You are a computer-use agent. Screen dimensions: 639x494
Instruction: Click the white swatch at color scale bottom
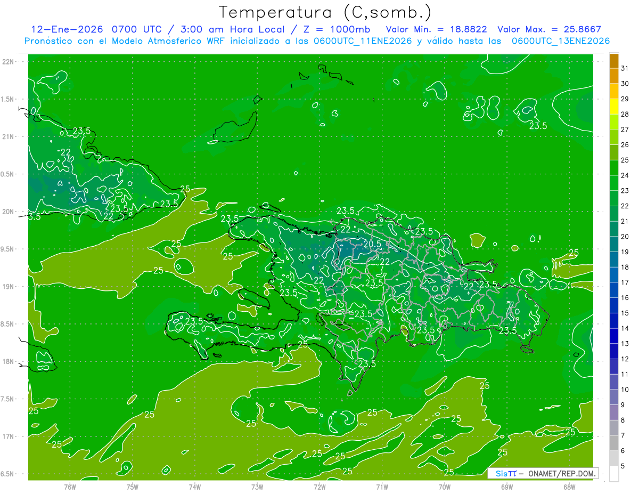[614, 474]
